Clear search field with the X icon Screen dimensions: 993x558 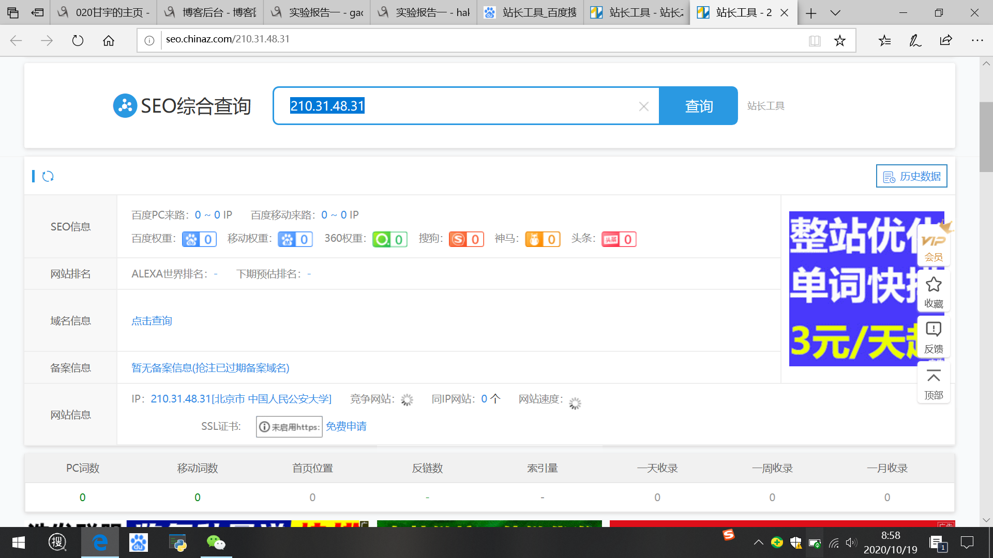pos(643,106)
